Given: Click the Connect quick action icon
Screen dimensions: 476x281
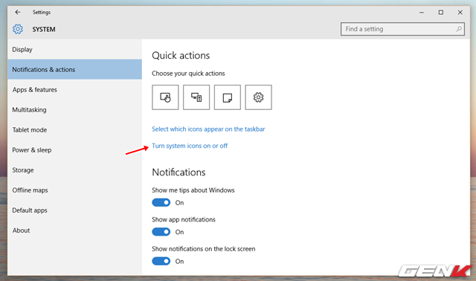Looking at the screenshot, I should tap(196, 97).
